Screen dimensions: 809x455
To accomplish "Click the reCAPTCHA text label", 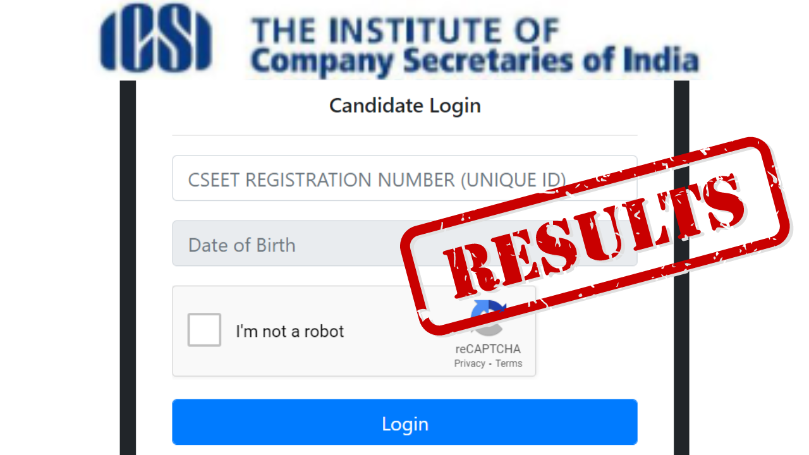I will 488,349.
